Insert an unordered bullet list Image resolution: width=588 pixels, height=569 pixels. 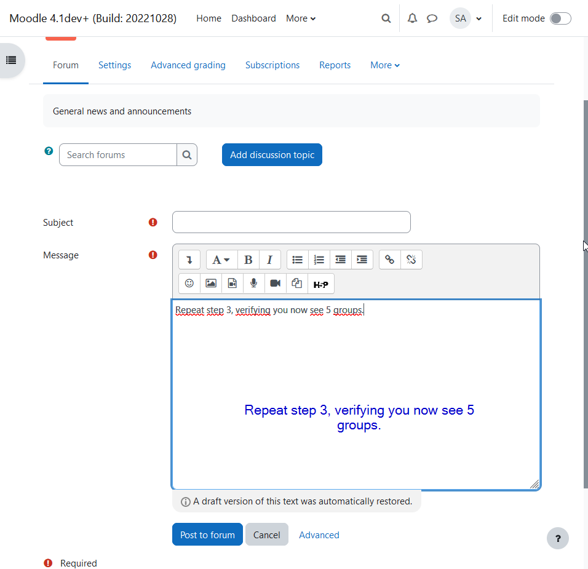click(297, 260)
